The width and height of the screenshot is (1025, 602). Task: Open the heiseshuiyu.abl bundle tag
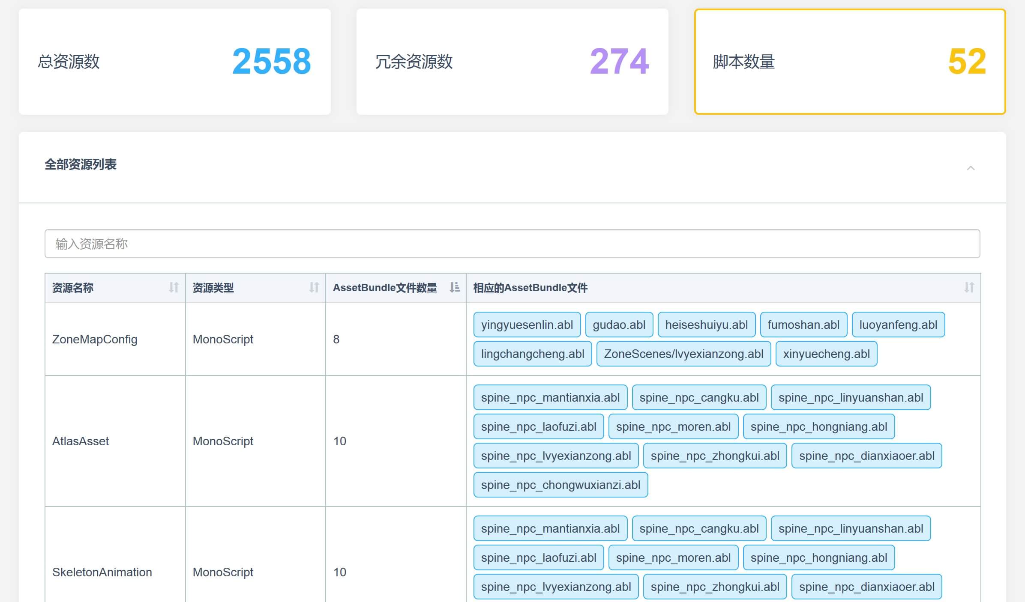pyautogui.click(x=706, y=325)
